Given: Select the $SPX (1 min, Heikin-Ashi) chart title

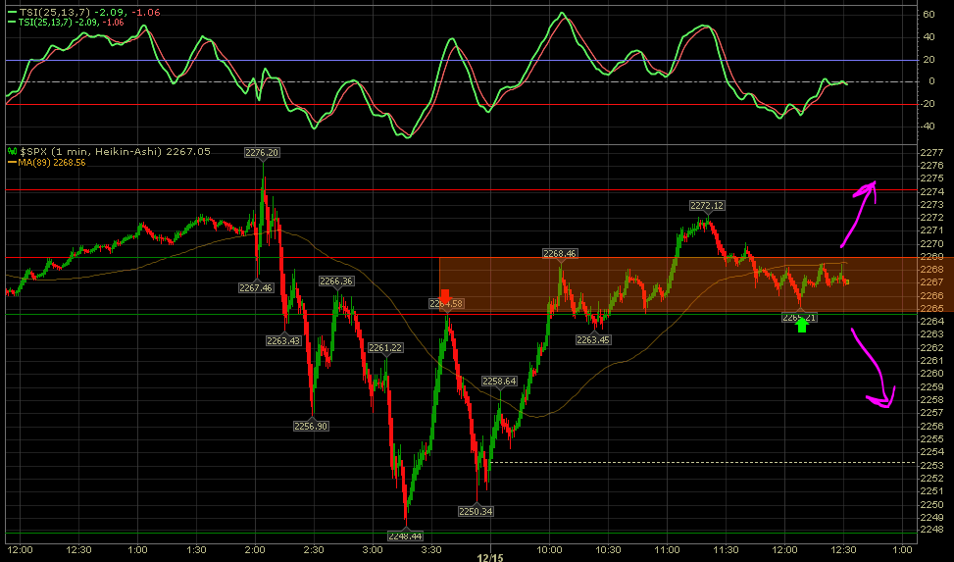Looking at the screenshot, I should click(x=115, y=152).
